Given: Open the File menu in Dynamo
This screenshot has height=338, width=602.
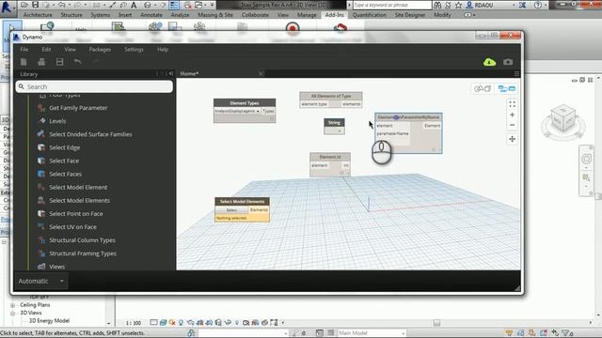Looking at the screenshot, I should (x=24, y=50).
